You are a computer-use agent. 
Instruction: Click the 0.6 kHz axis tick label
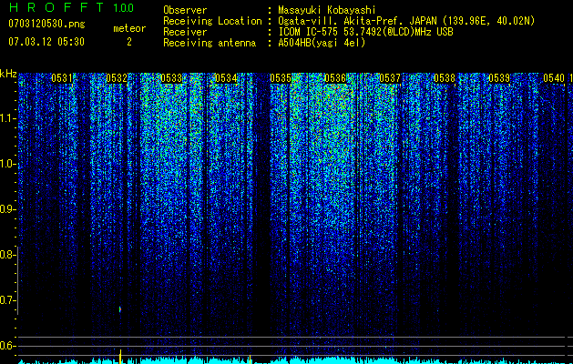(7, 346)
